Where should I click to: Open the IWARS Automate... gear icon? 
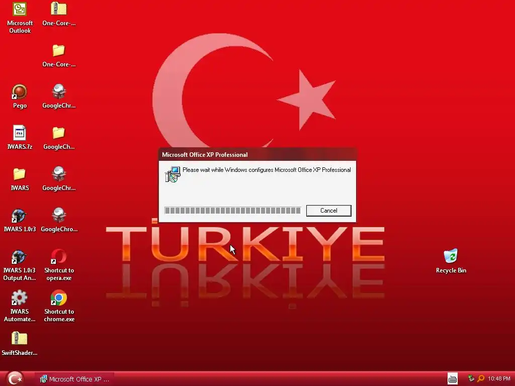click(19, 298)
